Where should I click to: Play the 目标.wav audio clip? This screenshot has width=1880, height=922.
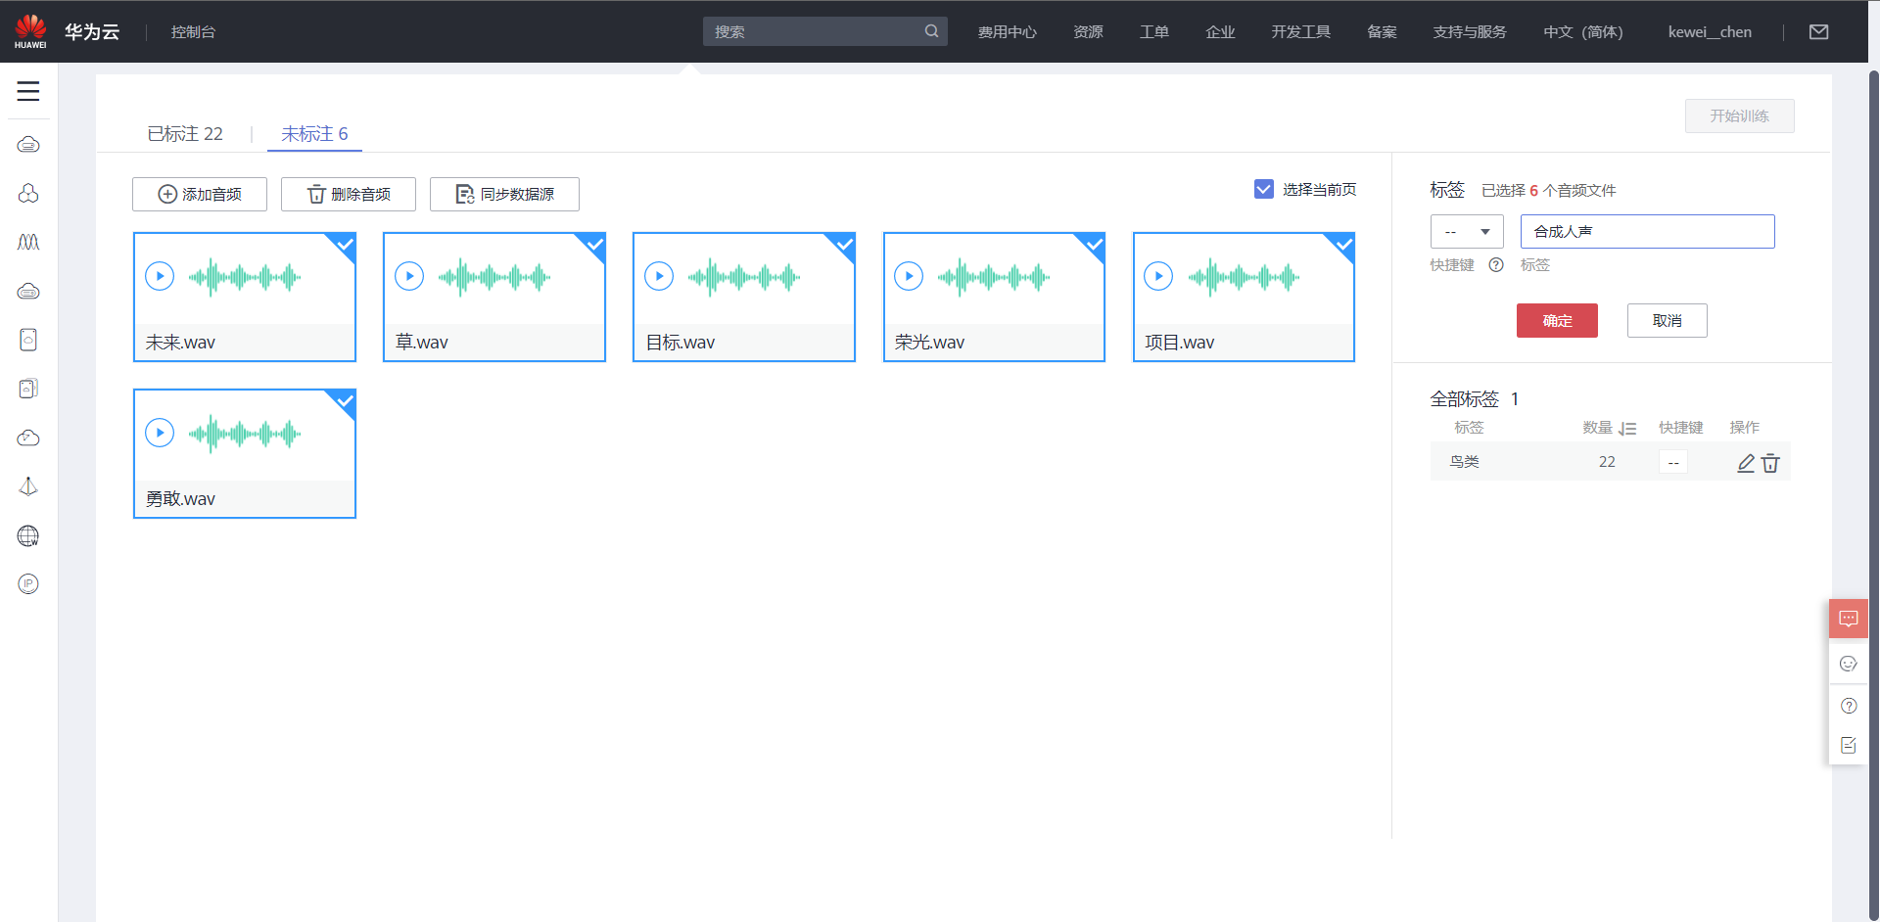coord(659,277)
